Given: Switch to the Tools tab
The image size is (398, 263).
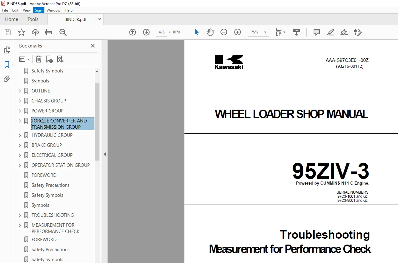Looking at the screenshot, I should 33,19.
